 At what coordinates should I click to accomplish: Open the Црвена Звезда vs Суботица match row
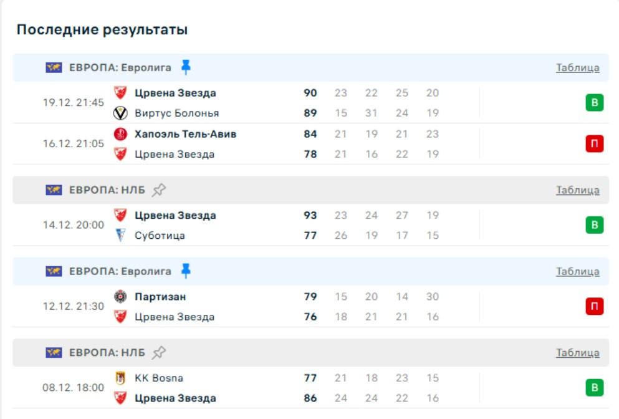[374, 225]
